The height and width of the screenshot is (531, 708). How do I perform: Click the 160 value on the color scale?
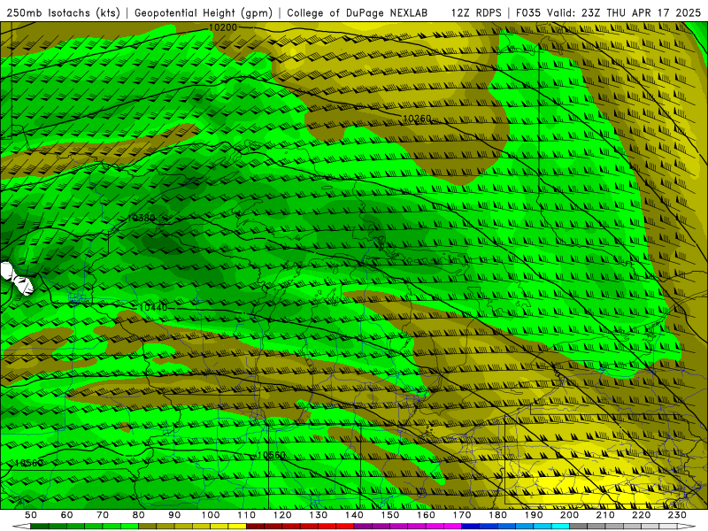pos(426,515)
